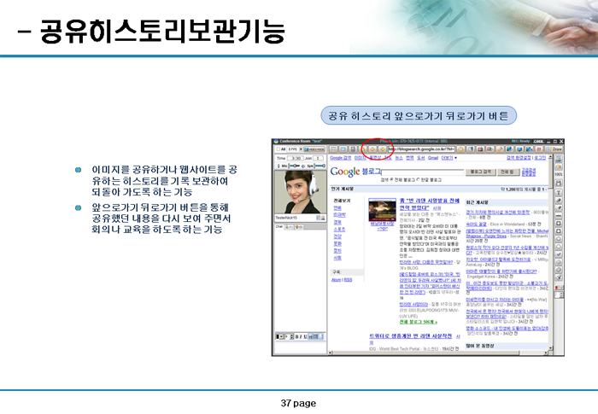Select the highlighter tool below the pen
598x414 pixels.
click(559, 208)
